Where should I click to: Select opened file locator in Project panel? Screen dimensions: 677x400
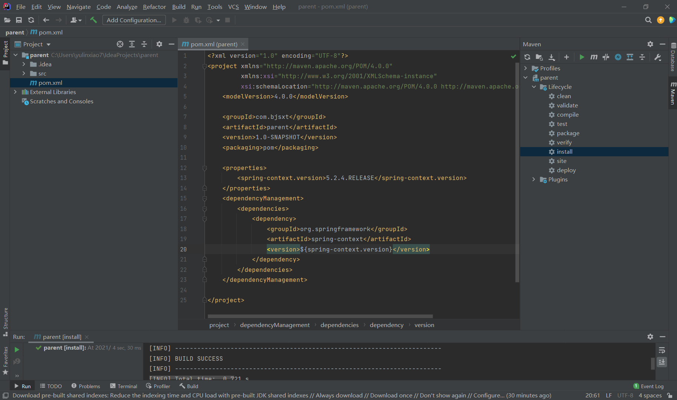coord(120,44)
